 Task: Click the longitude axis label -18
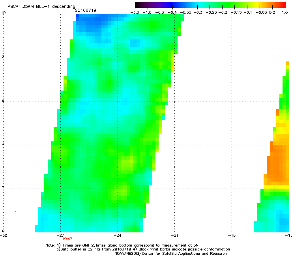pyautogui.click(x=232, y=235)
